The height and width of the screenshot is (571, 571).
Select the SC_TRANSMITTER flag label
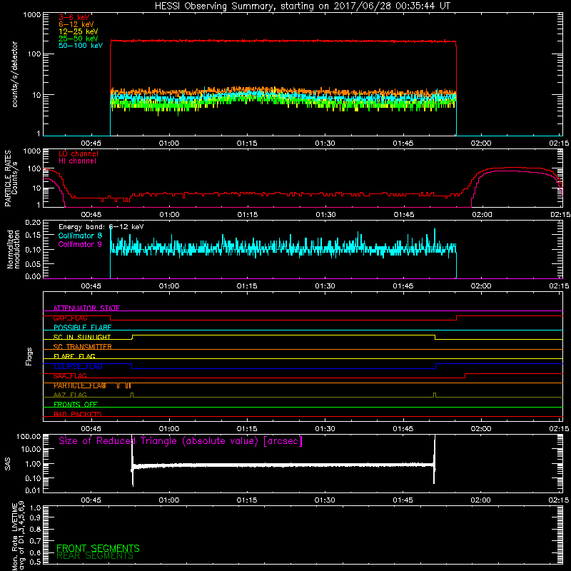point(82,347)
